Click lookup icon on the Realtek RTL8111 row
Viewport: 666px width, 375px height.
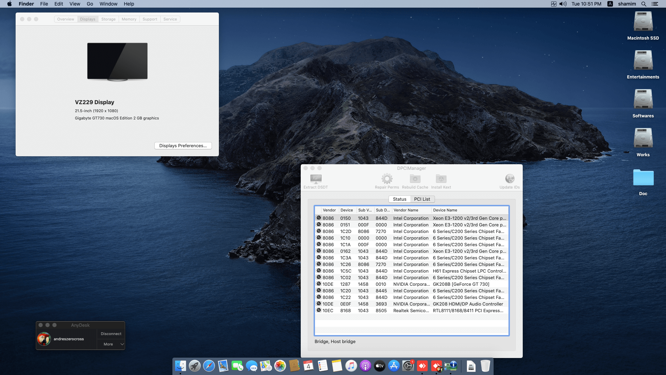(319, 310)
